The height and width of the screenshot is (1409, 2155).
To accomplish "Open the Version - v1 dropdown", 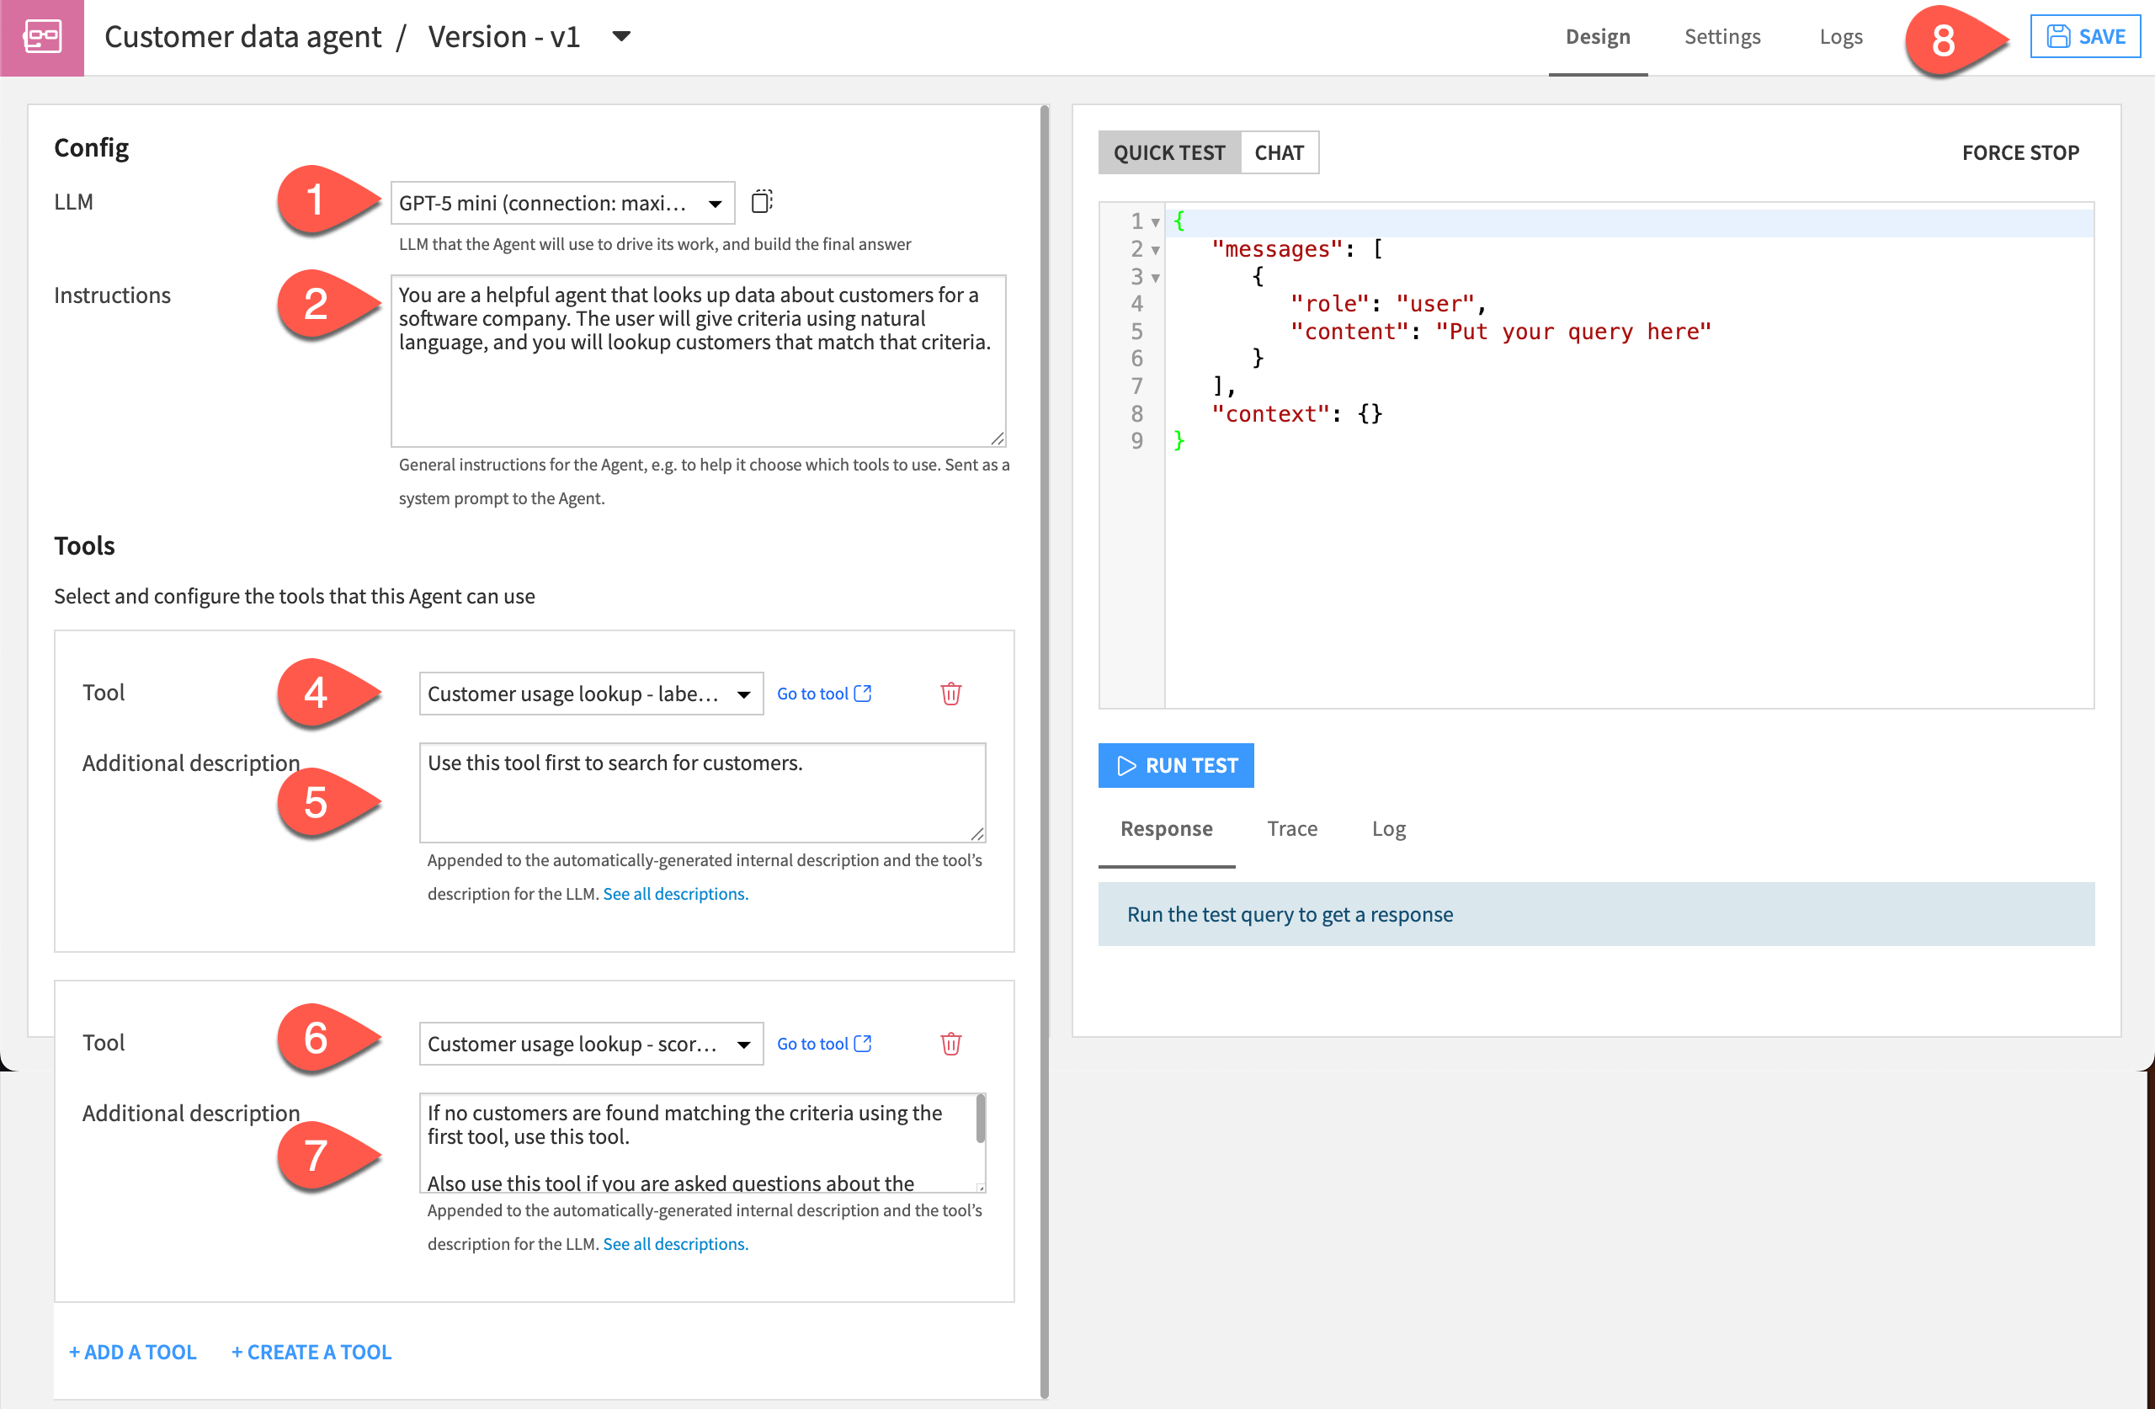I will [621, 36].
